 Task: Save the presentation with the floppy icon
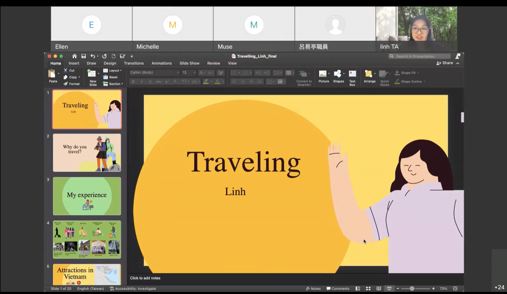(x=84, y=56)
